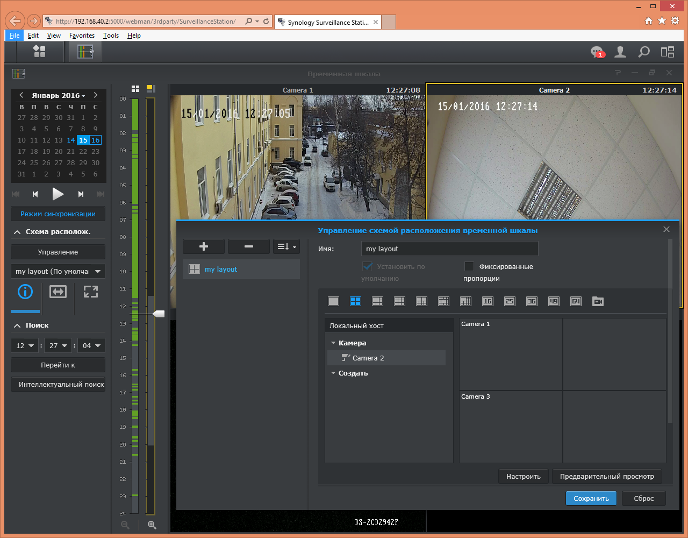Select the single-view layout icon
The width and height of the screenshot is (688, 538).
(333, 301)
